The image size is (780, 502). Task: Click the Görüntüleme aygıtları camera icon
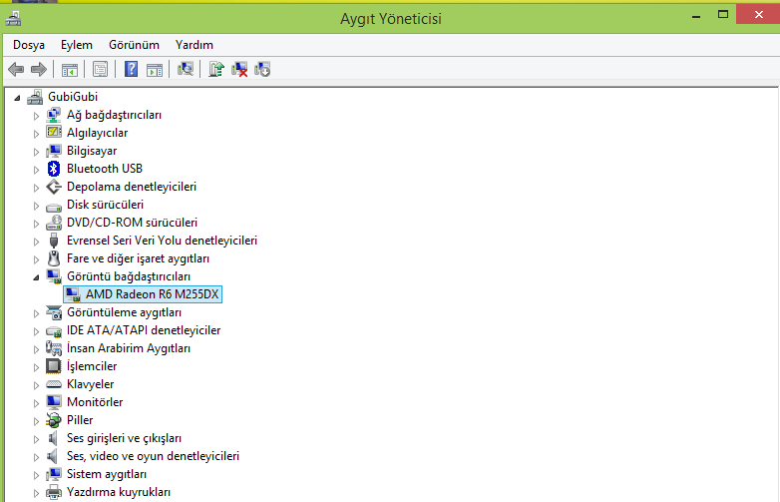pyautogui.click(x=54, y=312)
